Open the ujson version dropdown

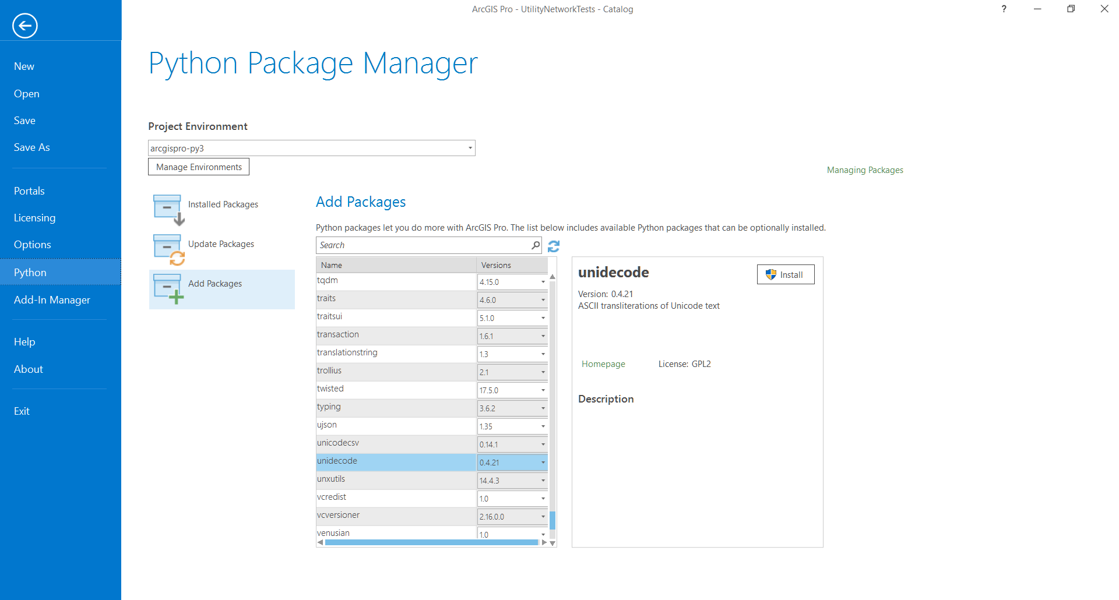(x=543, y=426)
